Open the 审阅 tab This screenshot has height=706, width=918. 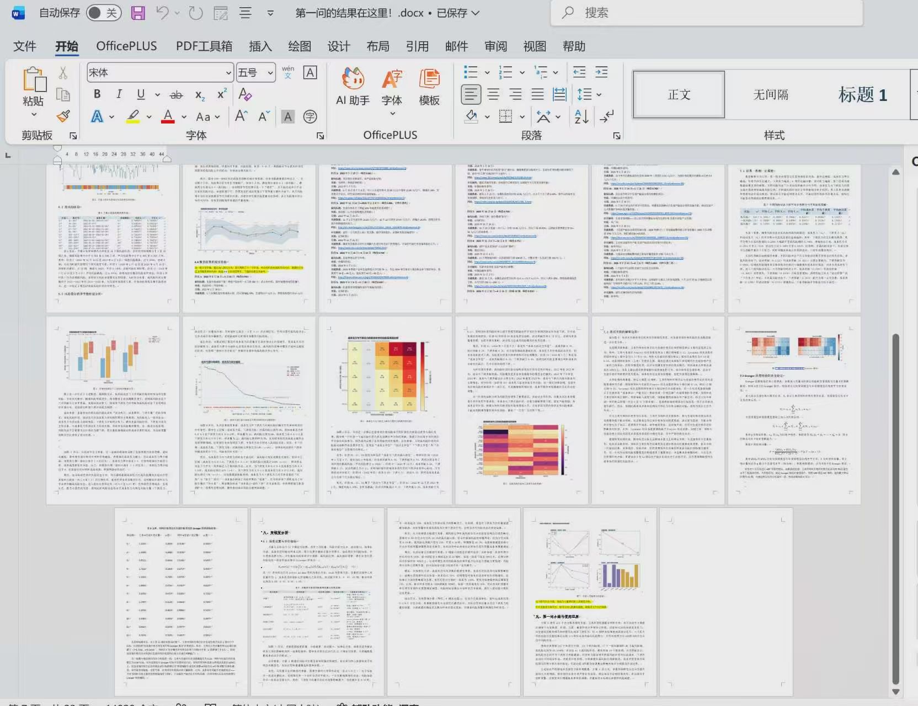495,46
